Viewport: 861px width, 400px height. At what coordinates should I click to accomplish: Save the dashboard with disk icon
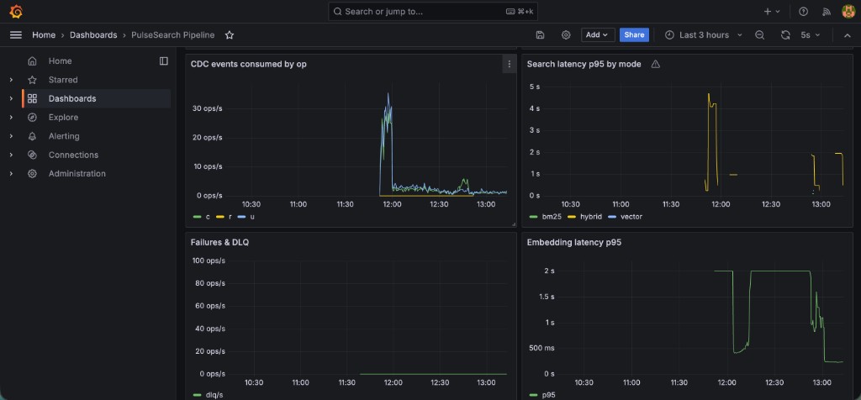540,35
